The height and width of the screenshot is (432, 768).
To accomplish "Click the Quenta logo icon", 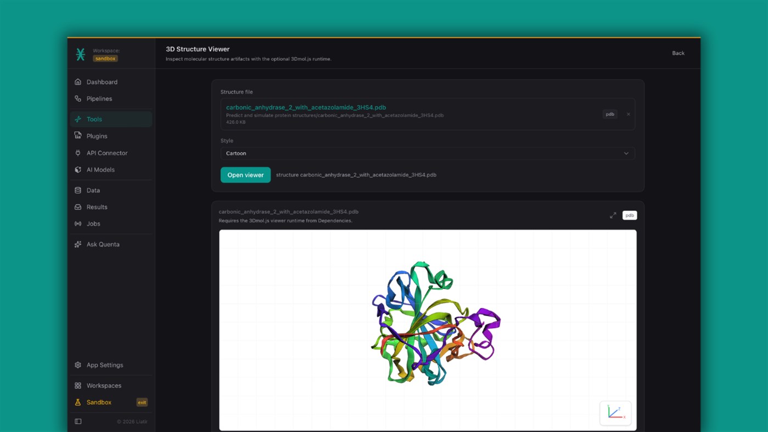I will [x=80, y=54].
